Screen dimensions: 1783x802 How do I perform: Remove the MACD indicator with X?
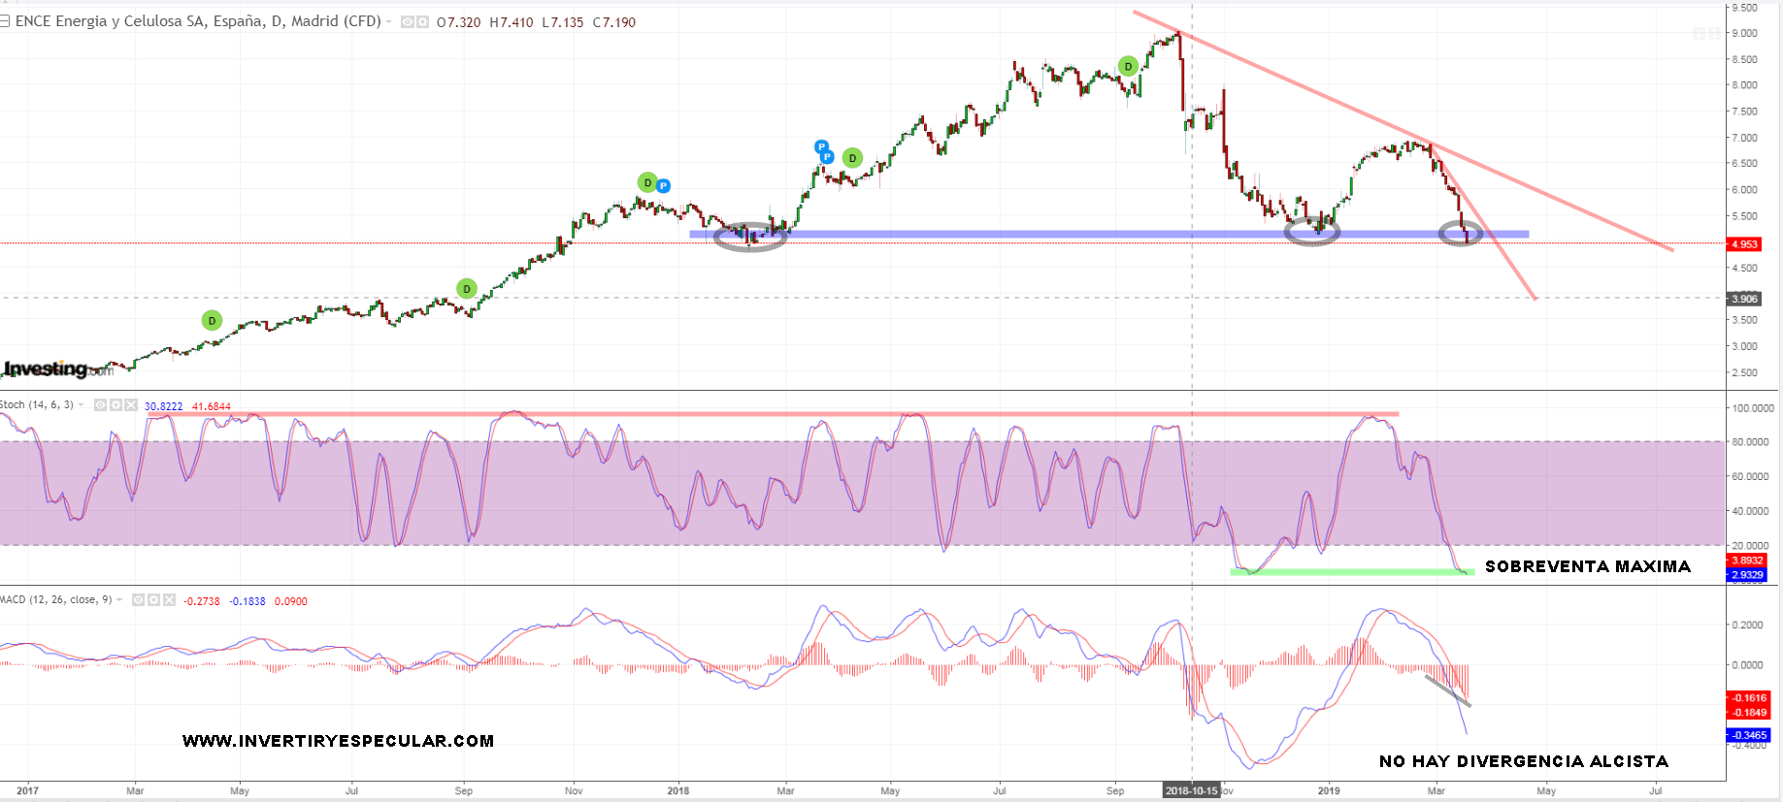(x=169, y=600)
